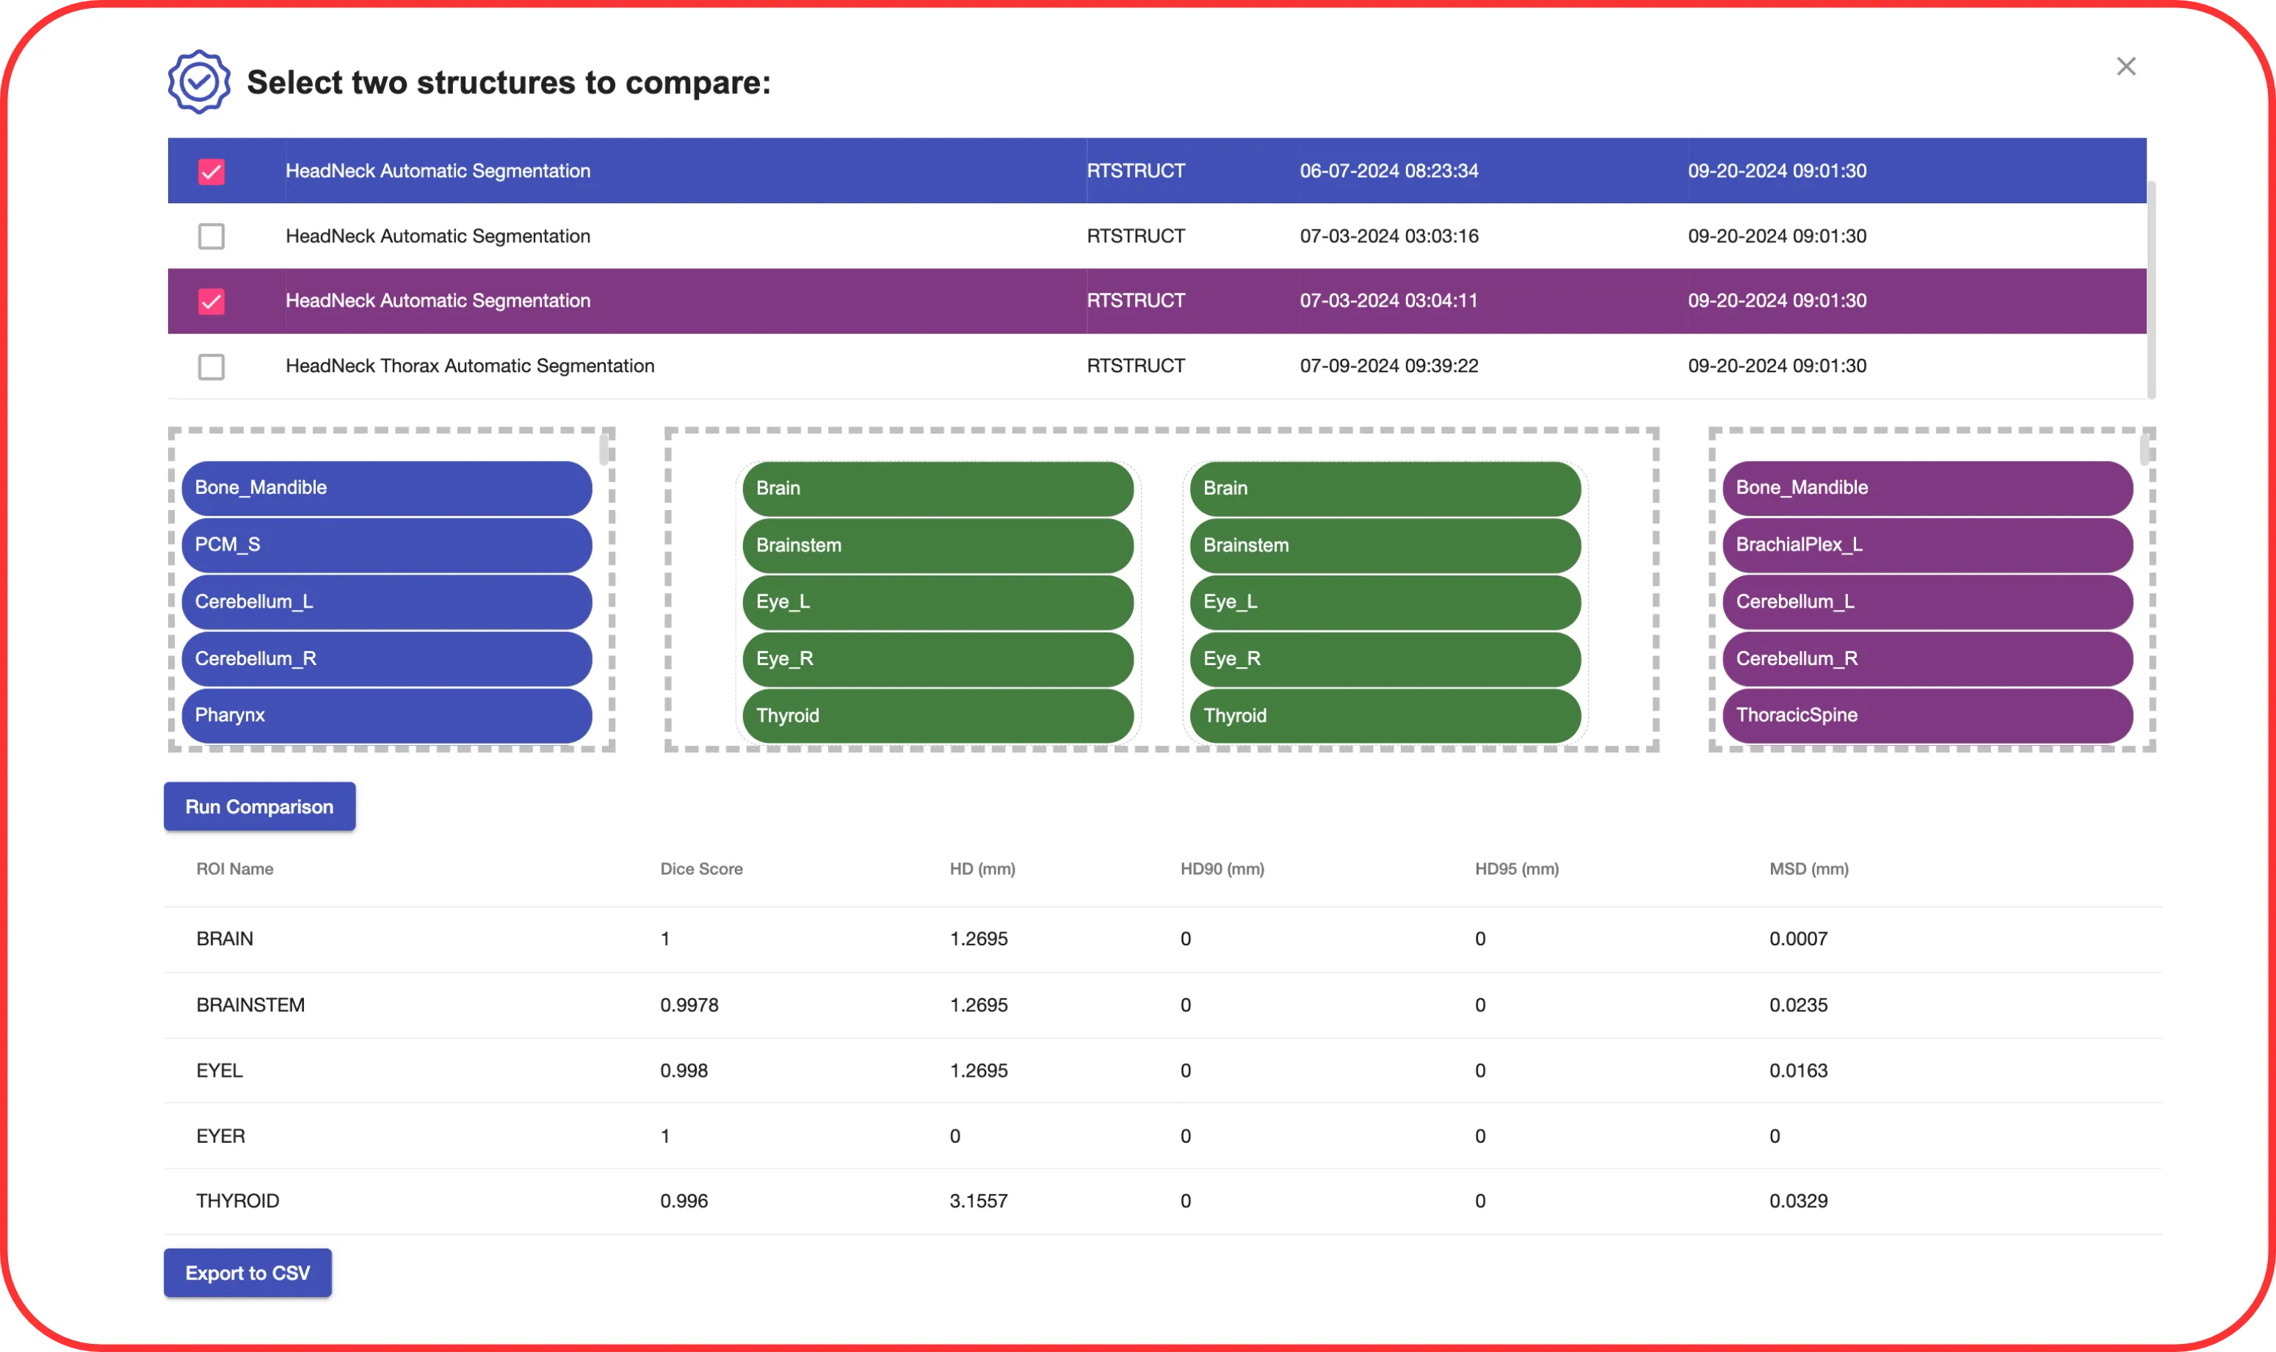
Task: Uncheck the first HeadNeck Automatic Segmentation row
Action: tap(211, 170)
